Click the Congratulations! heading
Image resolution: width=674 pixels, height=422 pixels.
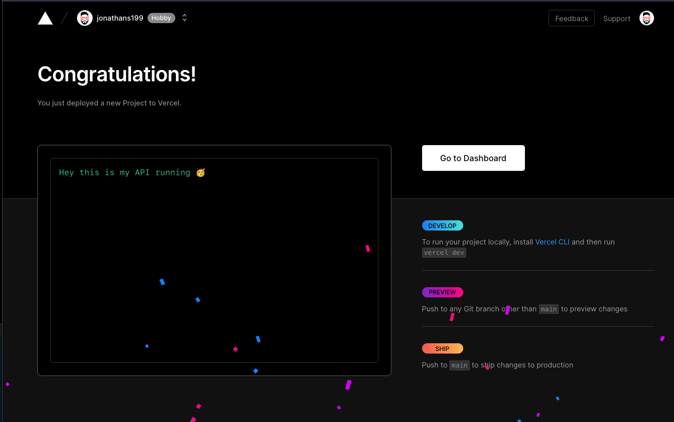tap(117, 74)
